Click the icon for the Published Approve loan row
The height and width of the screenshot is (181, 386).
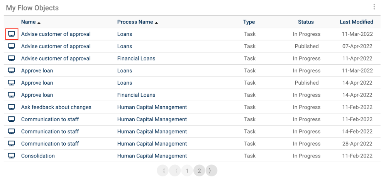point(12,83)
